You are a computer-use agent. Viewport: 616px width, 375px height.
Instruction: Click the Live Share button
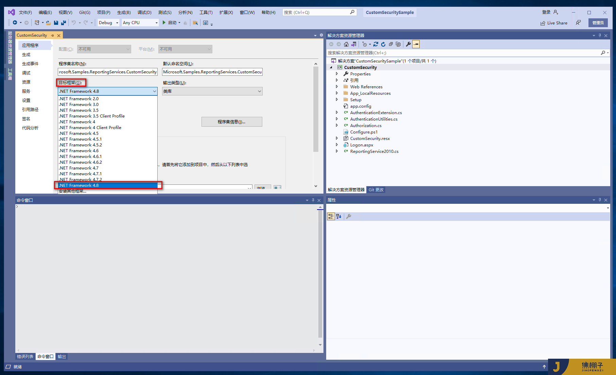click(x=554, y=23)
